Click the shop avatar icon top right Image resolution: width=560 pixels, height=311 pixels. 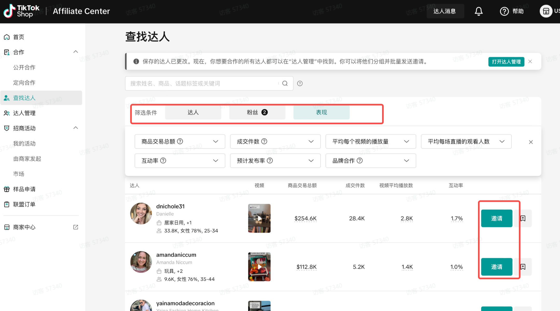(546, 11)
